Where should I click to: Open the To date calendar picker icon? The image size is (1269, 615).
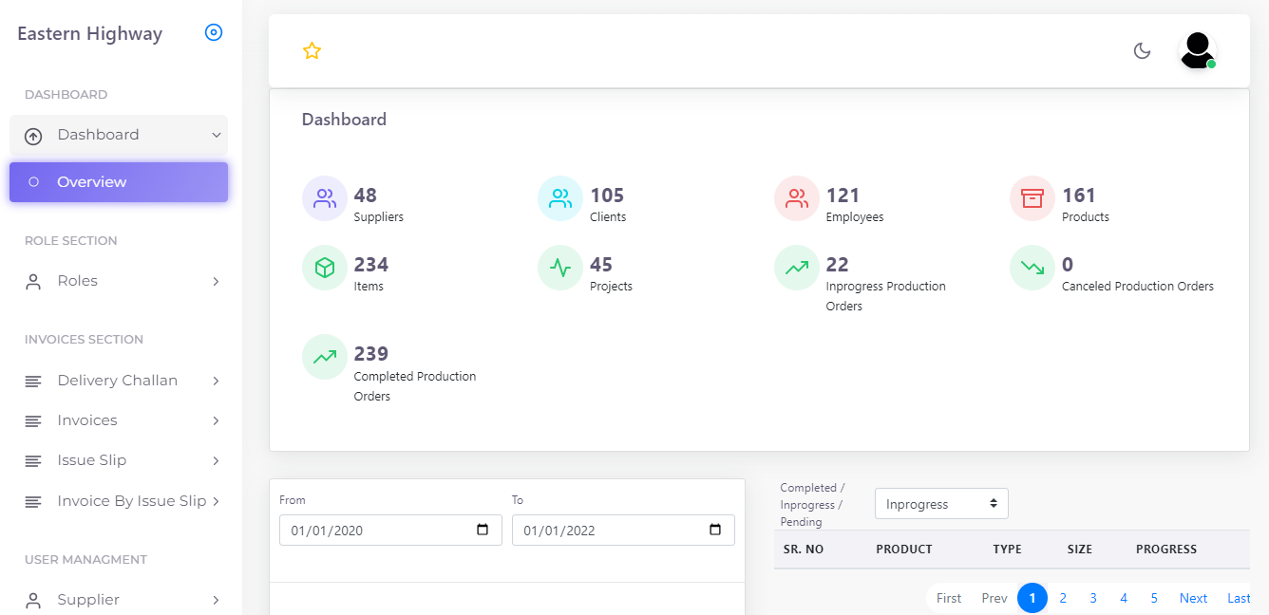[715, 530]
